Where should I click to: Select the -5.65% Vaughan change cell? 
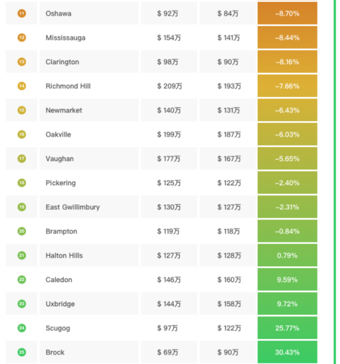click(287, 159)
